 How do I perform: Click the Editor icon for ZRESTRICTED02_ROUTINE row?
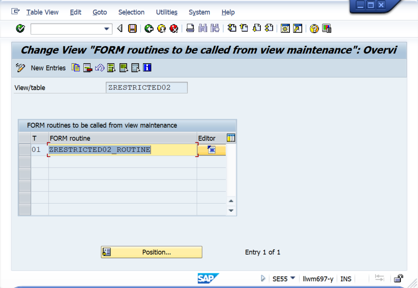tap(211, 150)
